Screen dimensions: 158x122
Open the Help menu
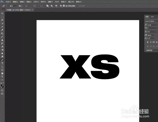[78, 2]
